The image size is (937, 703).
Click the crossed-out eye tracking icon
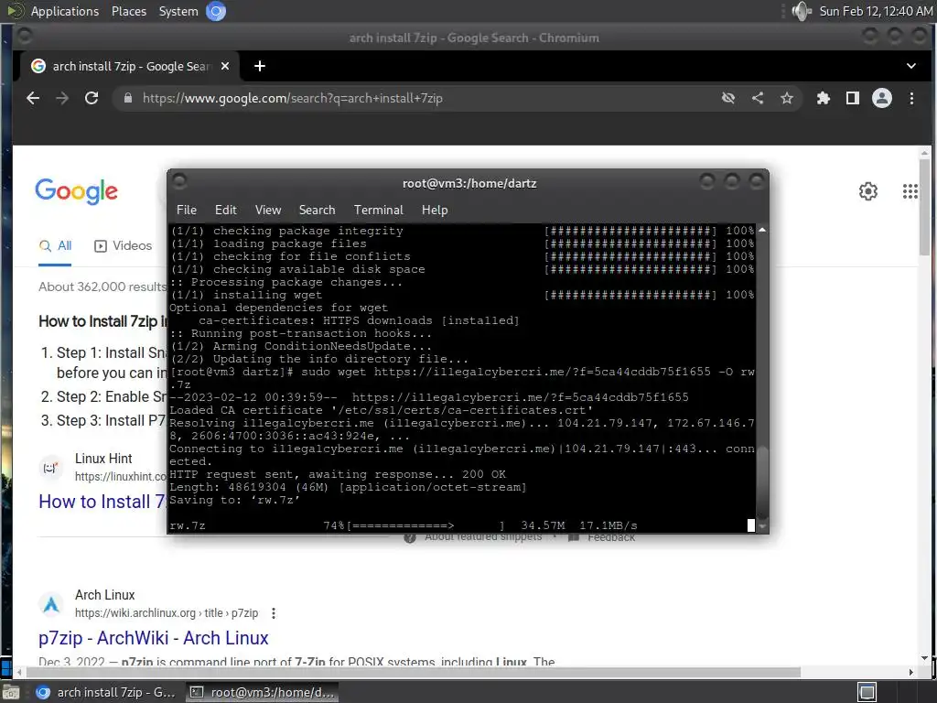click(727, 98)
